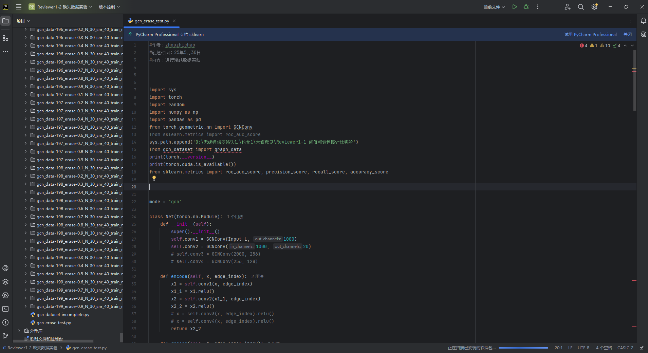Open global Search with magnifier icon
The width and height of the screenshot is (648, 353).
(x=581, y=7)
